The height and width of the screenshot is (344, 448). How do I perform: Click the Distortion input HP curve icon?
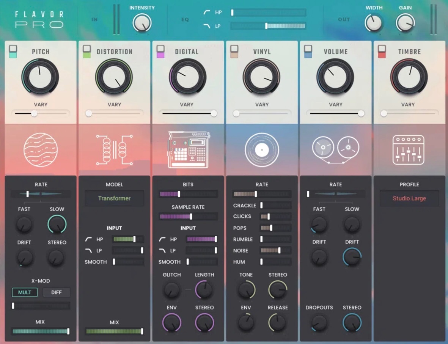(88, 239)
